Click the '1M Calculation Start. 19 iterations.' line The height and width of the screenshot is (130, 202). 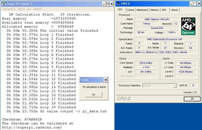[50, 14]
